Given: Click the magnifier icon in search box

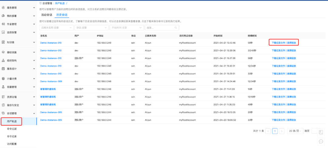Looking at the screenshot, I should click(176, 28).
